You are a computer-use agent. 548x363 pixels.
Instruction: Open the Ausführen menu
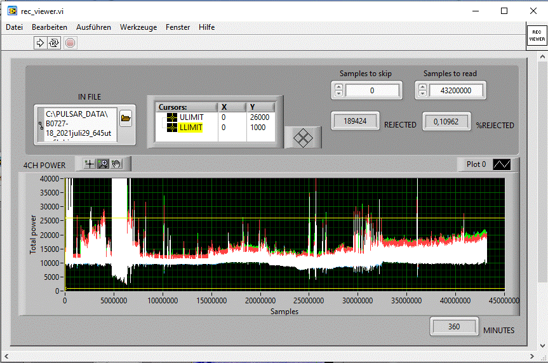point(93,27)
